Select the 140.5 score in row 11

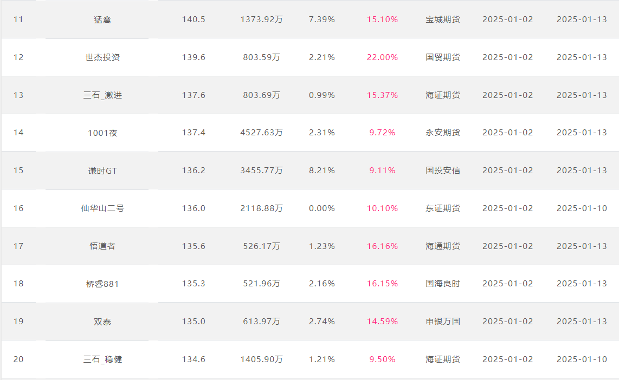[x=194, y=19]
